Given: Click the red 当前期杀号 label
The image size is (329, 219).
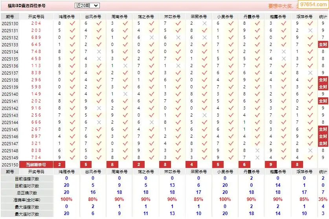Looking at the screenshot, I should pos(36,164).
